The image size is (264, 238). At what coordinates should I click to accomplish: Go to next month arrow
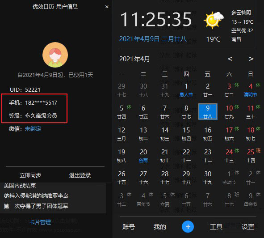pyautogui.click(x=251, y=59)
